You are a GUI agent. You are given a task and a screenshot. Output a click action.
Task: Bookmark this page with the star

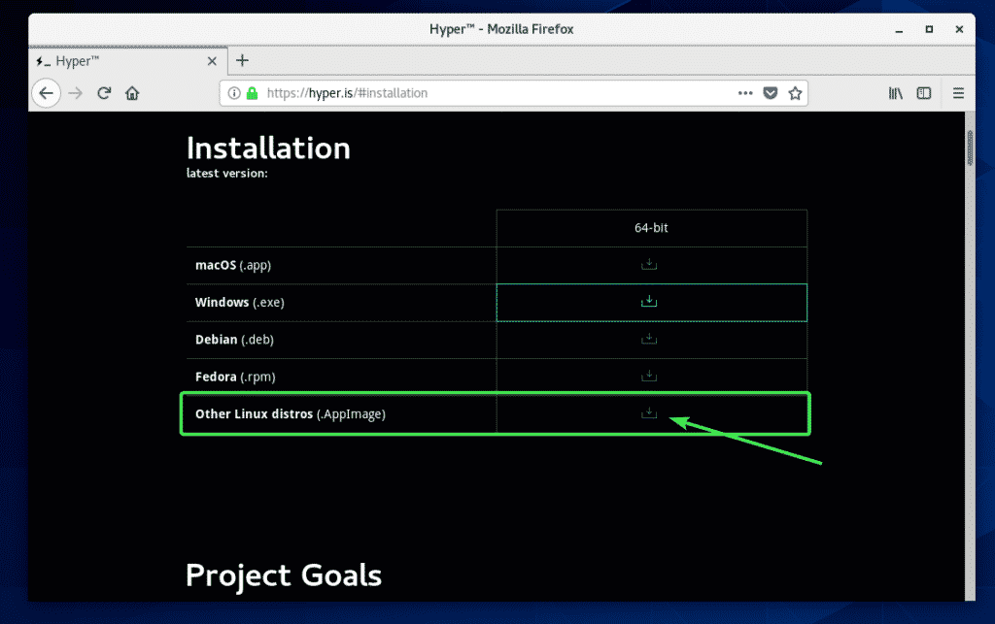pos(795,94)
